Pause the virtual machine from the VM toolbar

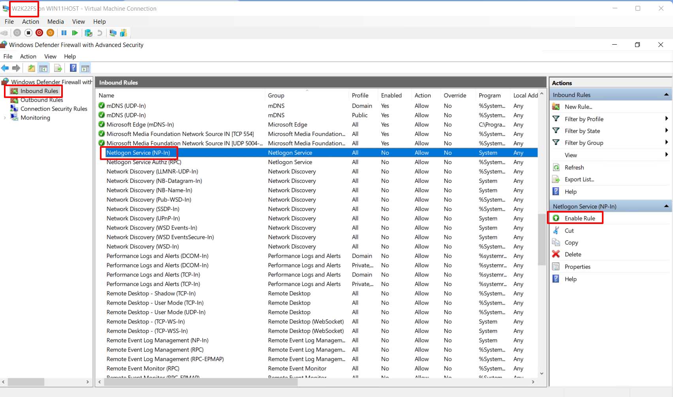click(x=64, y=33)
